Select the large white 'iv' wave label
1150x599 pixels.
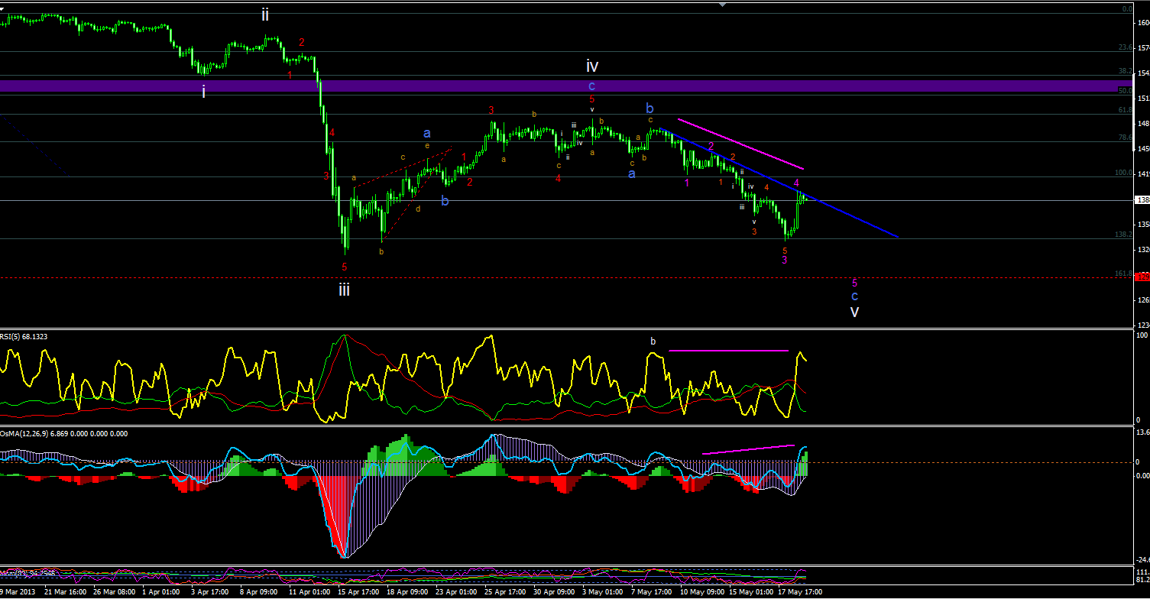(591, 66)
